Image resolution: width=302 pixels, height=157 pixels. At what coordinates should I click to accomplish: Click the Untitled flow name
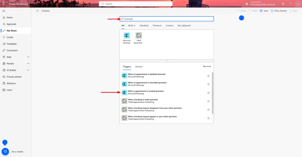click(45, 11)
